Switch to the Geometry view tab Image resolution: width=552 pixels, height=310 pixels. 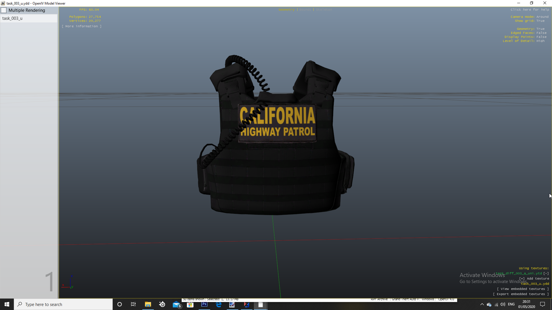pyautogui.click(x=286, y=10)
